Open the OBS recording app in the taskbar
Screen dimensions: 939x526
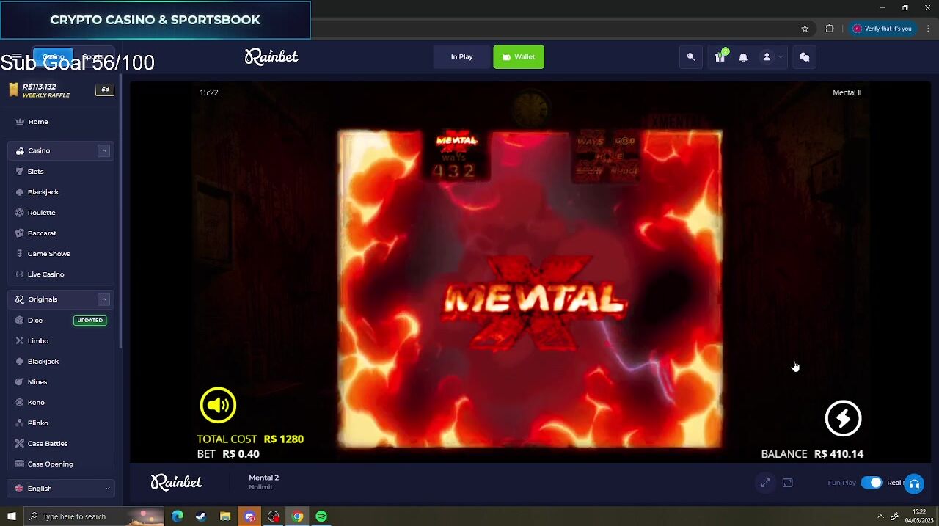(274, 516)
